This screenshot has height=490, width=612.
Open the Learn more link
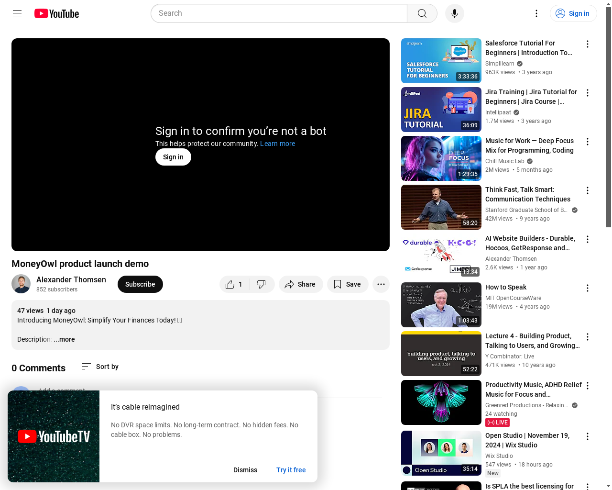[x=277, y=144]
